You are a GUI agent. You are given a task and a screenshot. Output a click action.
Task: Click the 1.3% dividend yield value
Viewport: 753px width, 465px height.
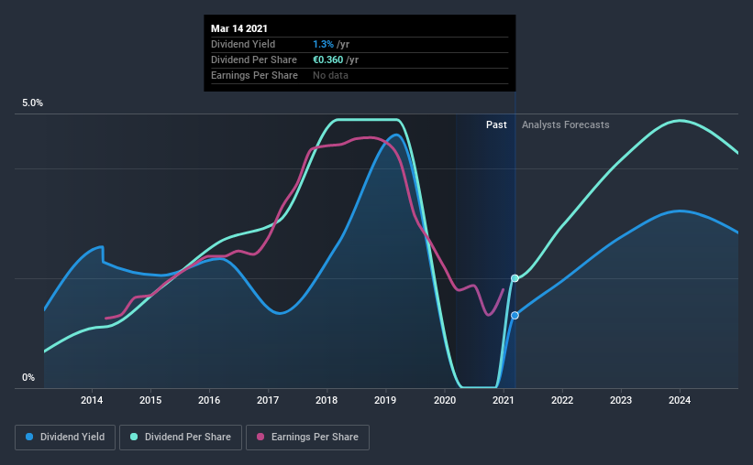coord(323,44)
